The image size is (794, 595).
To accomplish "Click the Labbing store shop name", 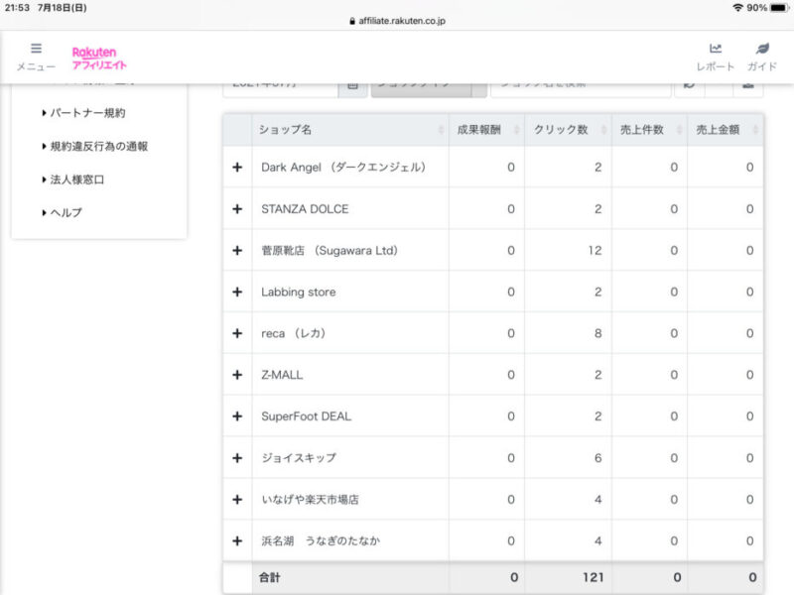I will coord(299,292).
